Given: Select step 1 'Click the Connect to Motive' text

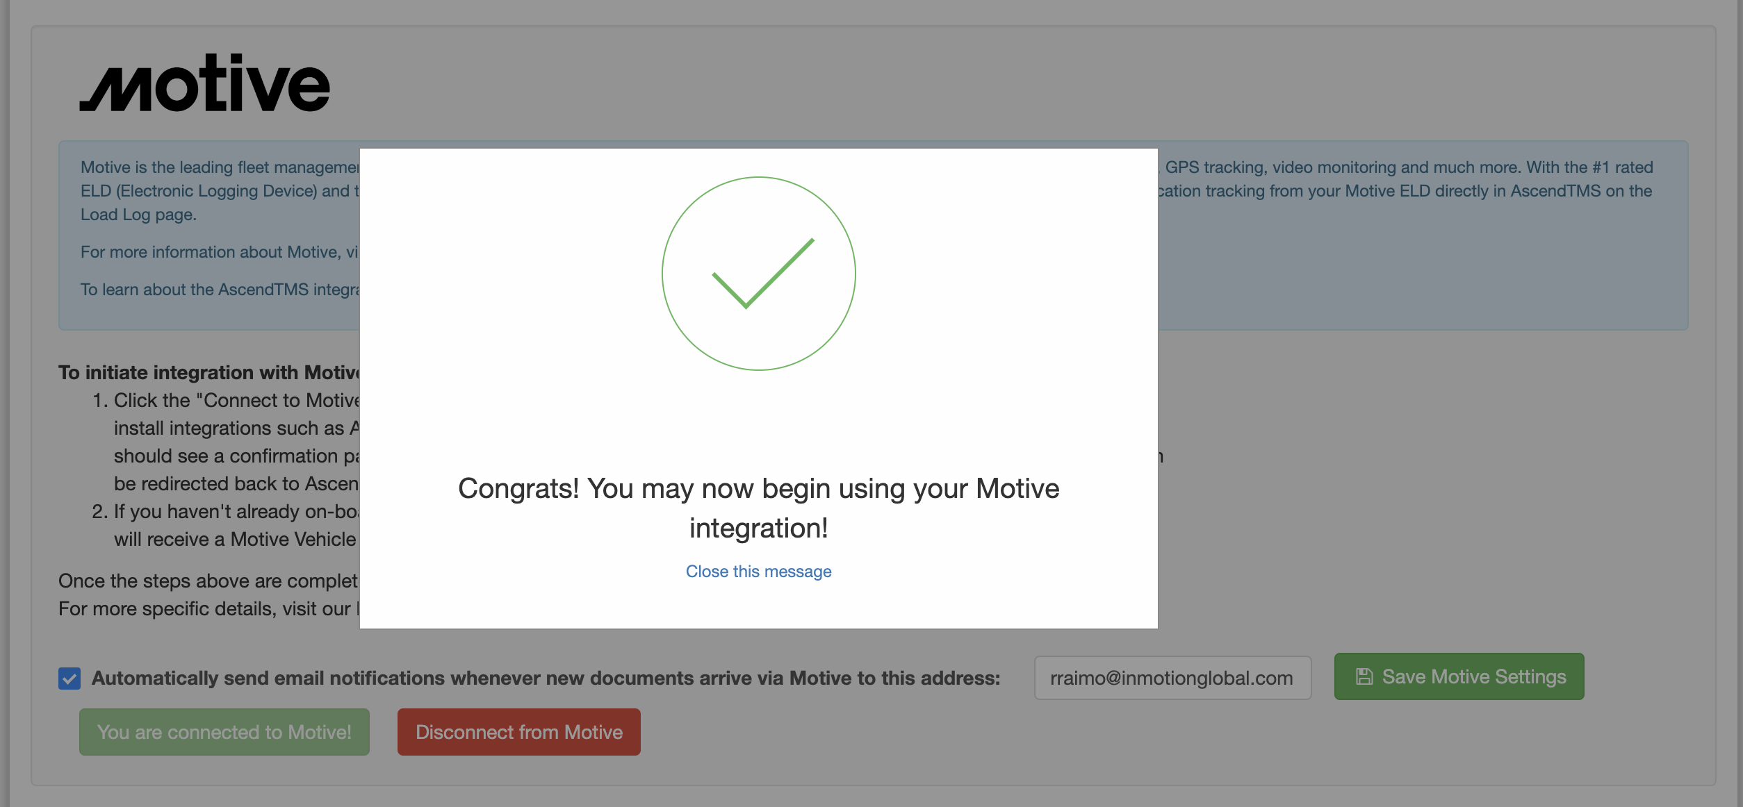Looking at the screenshot, I should pos(236,401).
